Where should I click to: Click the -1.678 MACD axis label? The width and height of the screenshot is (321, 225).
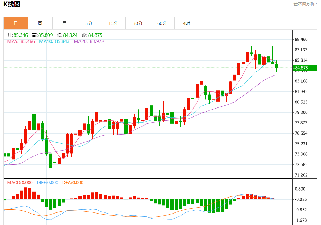click(x=300, y=220)
